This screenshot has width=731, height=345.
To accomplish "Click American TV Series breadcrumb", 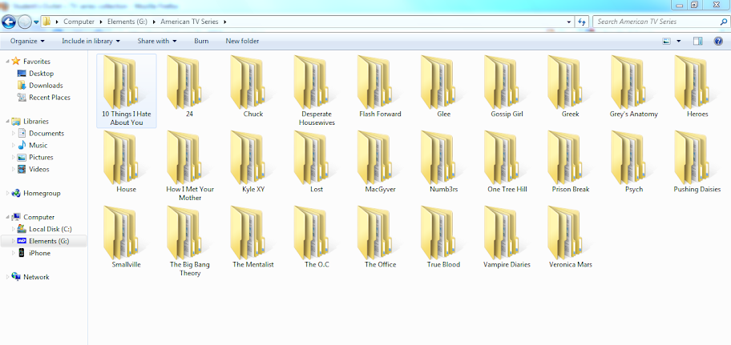I will [189, 22].
